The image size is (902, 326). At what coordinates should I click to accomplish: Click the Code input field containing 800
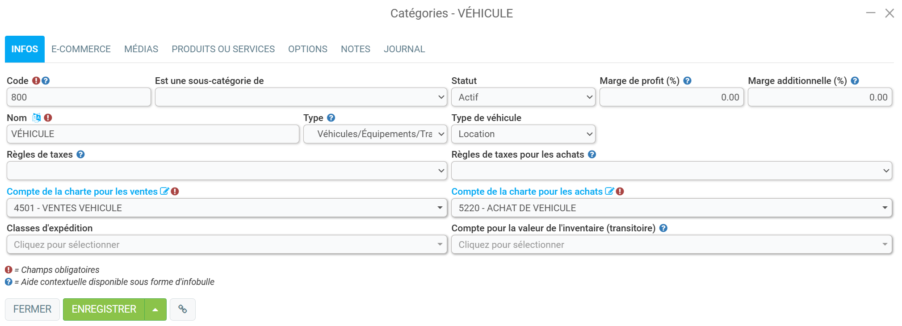click(79, 97)
